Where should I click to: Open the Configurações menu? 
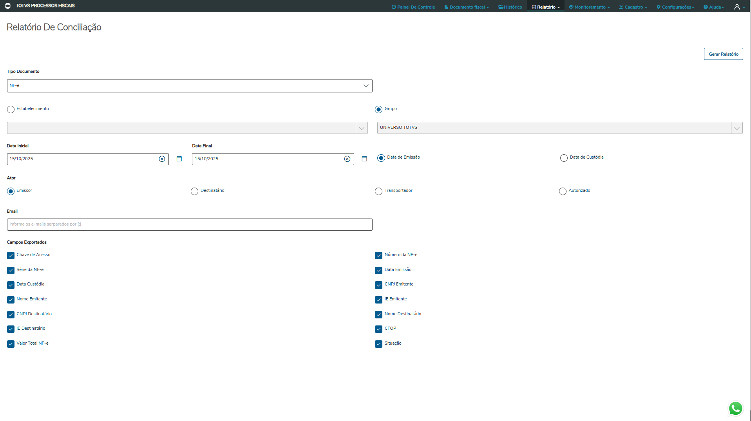coord(675,7)
